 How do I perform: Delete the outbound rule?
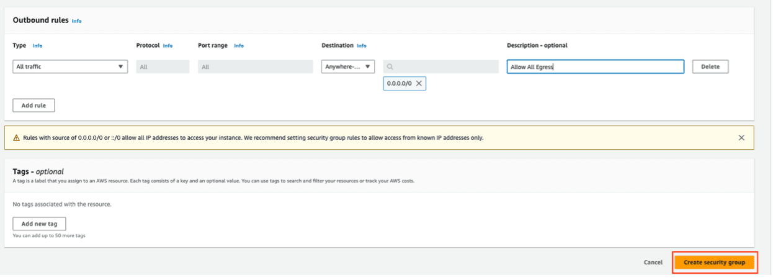pos(710,67)
